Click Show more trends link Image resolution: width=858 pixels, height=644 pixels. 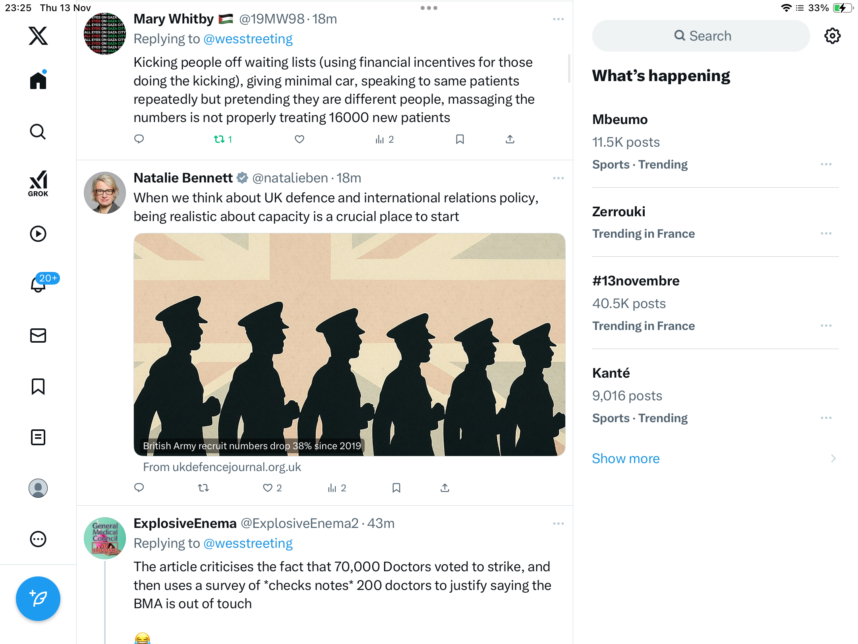[626, 458]
